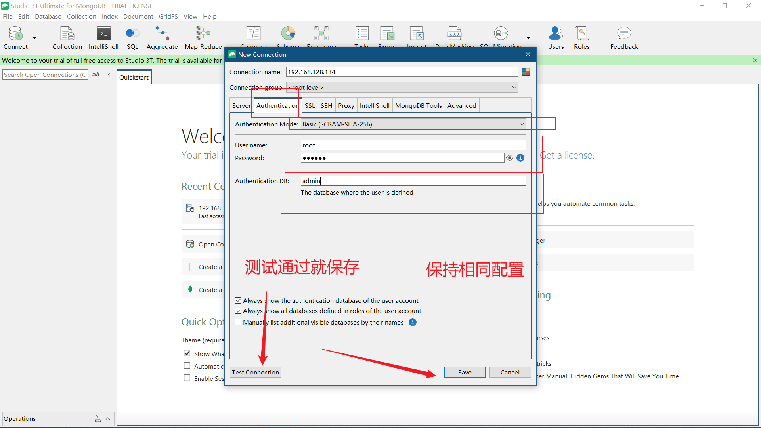Switch to the SSH tab
The height and width of the screenshot is (428, 761).
326,105
